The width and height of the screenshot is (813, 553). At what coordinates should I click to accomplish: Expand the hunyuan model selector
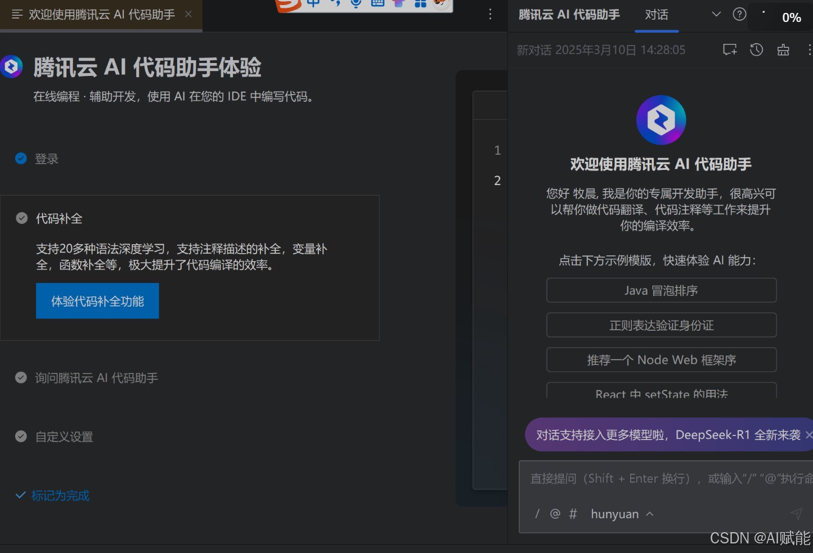coord(622,514)
